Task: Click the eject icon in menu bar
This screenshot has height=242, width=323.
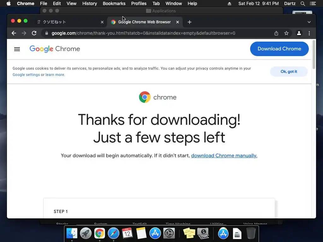Action: coord(229,3)
